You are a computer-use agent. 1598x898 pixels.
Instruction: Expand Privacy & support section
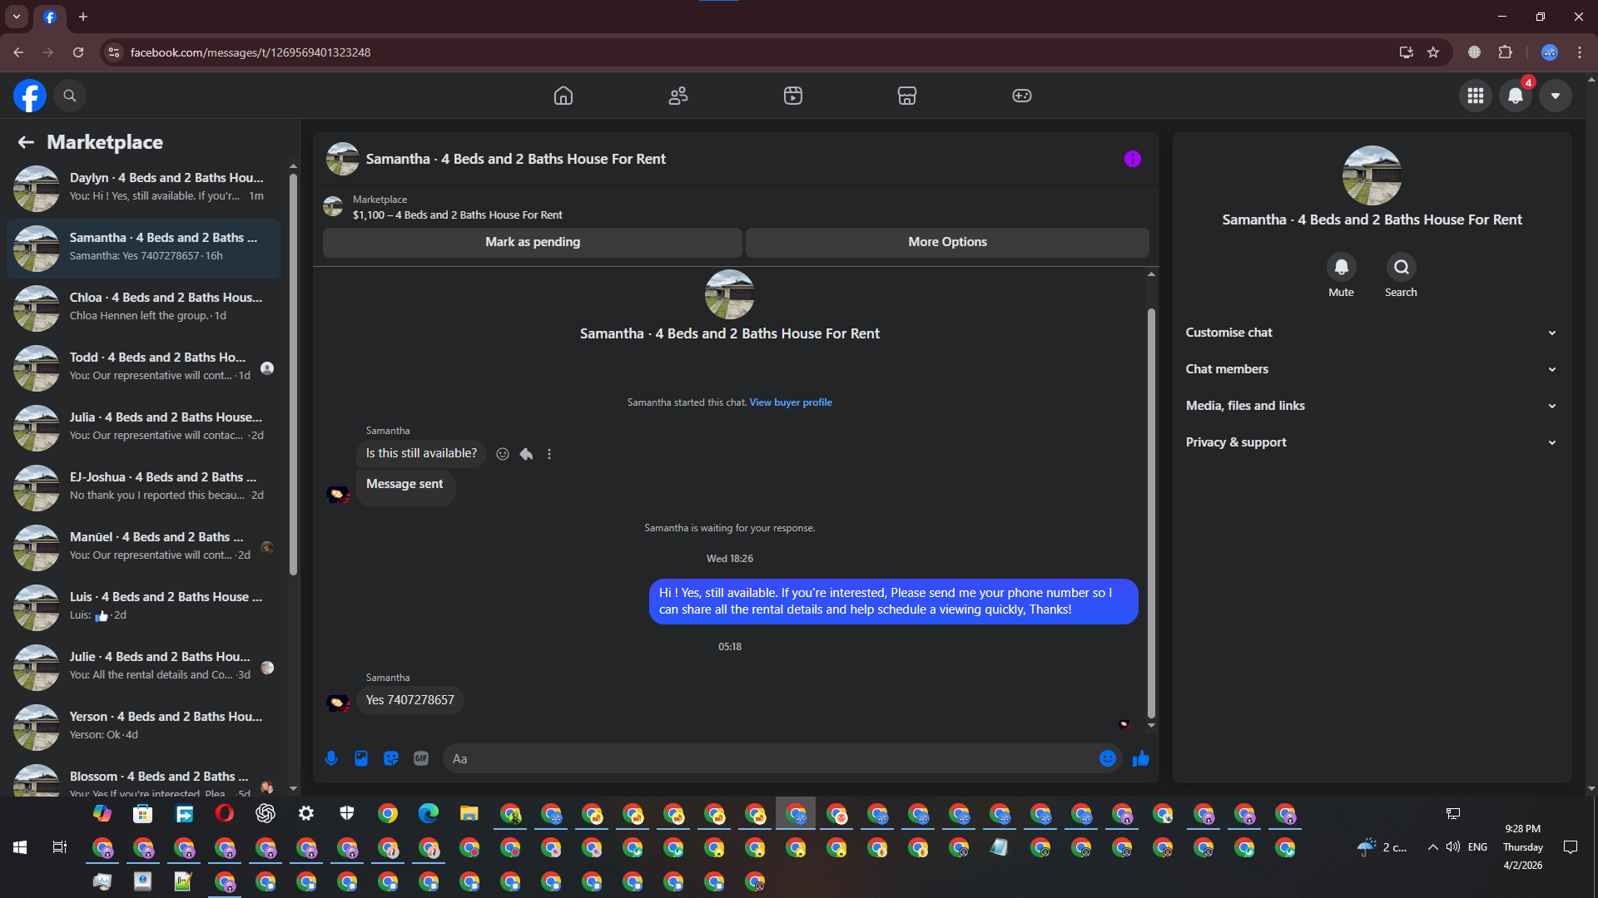(1372, 442)
